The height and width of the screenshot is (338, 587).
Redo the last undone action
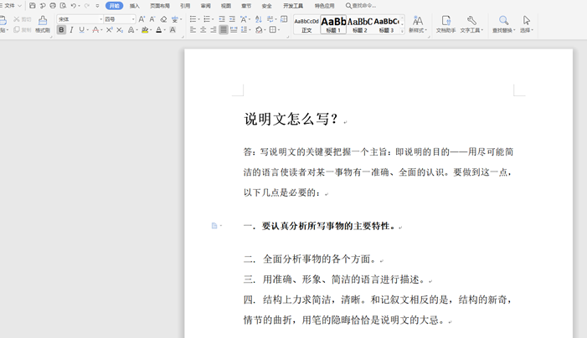(87, 6)
